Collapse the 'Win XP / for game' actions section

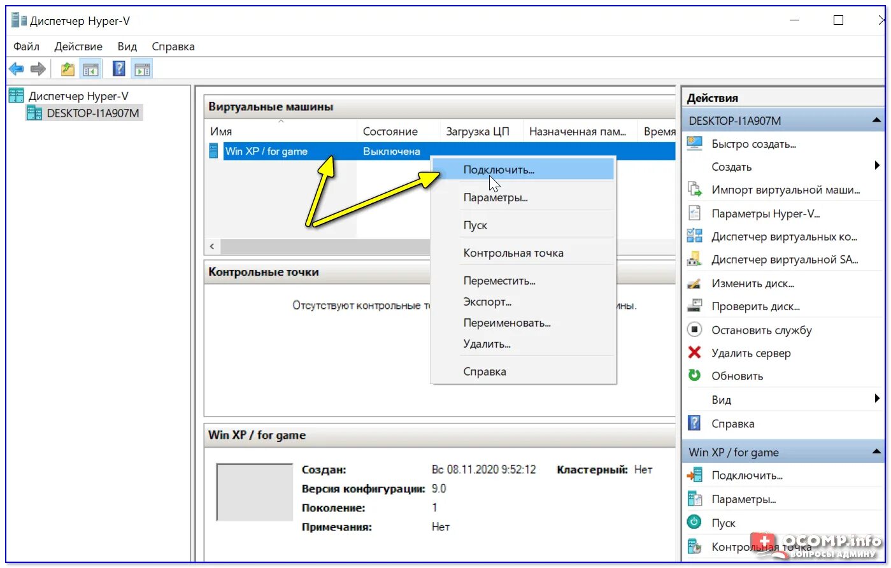(876, 452)
